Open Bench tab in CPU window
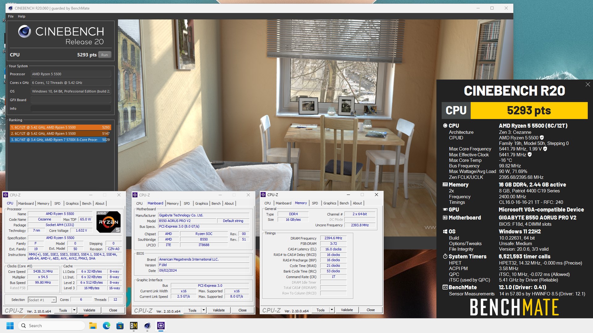The image size is (593, 333). 86,203
